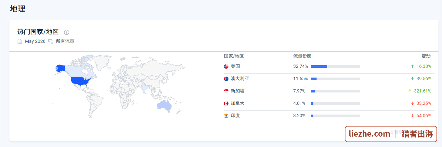The height and width of the screenshot is (147, 442).
Task: Click the 33.25% change value
Action: pyautogui.click(x=424, y=103)
